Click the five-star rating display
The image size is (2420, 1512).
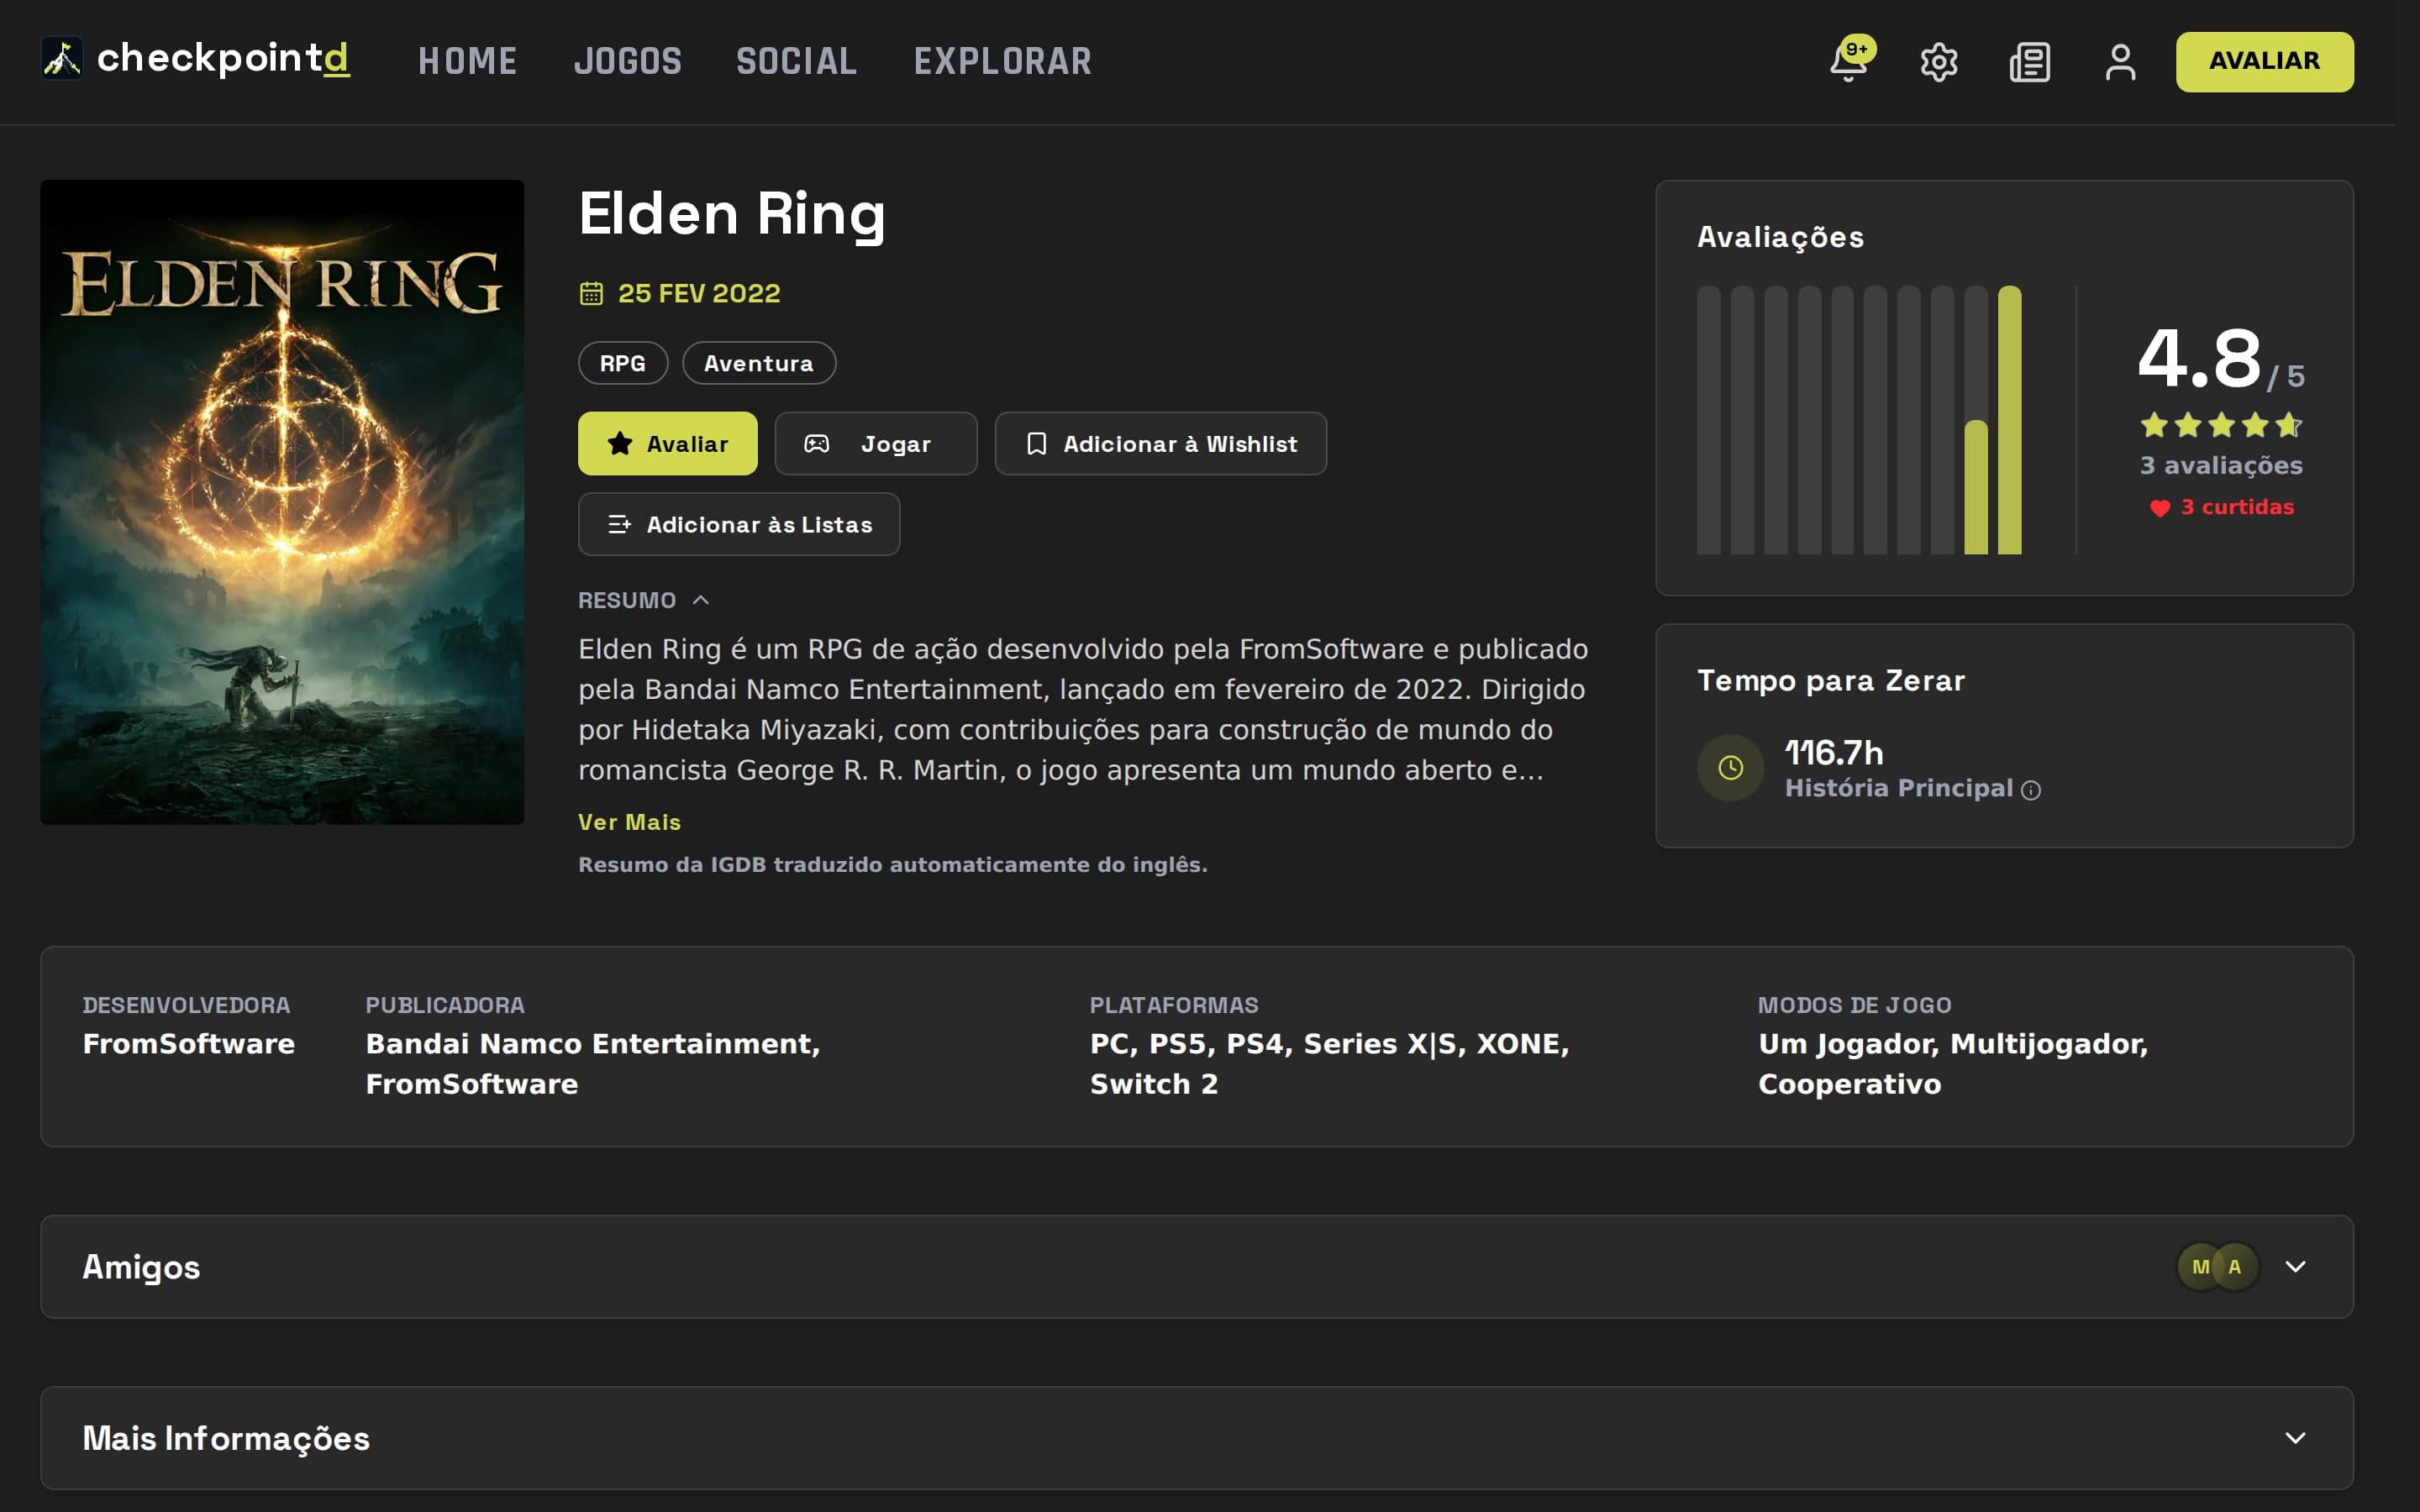[x=2221, y=425]
